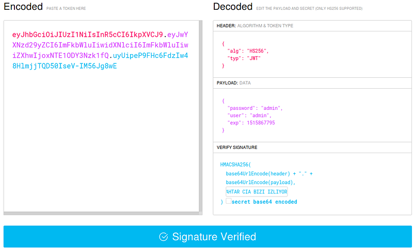Click the base64UrlEncode(header) line
The image size is (413, 249).
click(269, 174)
